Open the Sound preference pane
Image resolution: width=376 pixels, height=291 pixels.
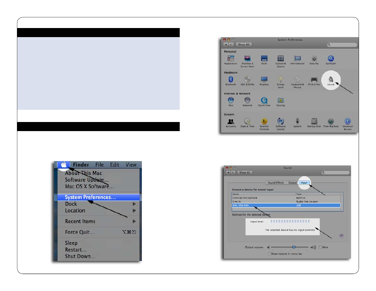(331, 81)
